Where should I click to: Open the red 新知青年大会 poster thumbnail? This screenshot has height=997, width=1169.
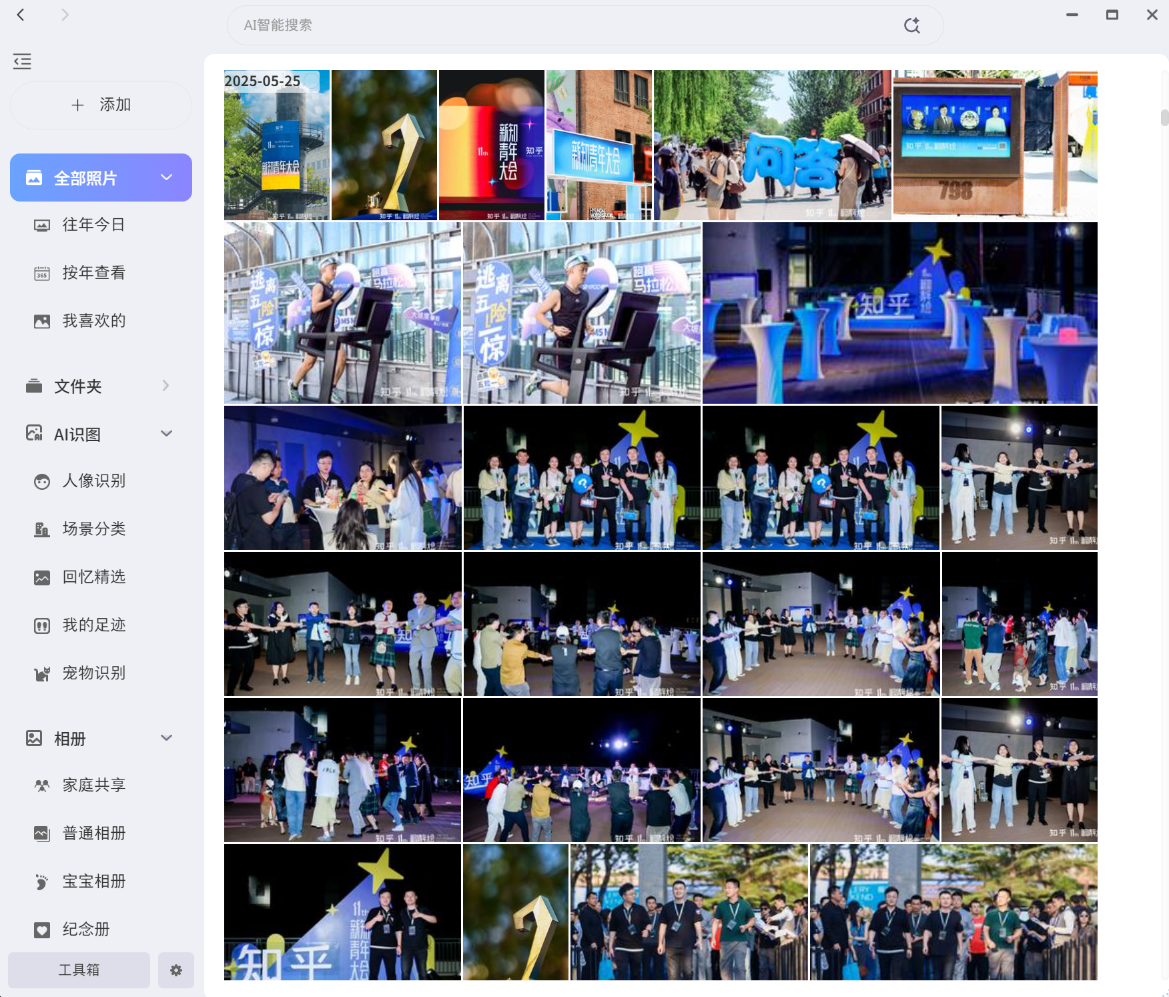pyautogui.click(x=492, y=145)
